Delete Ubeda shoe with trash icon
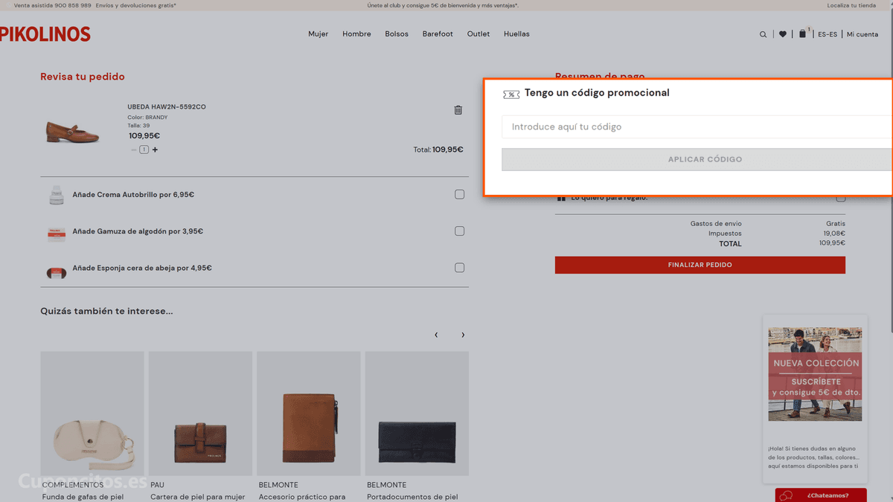Image resolution: width=893 pixels, height=502 pixels. point(458,110)
